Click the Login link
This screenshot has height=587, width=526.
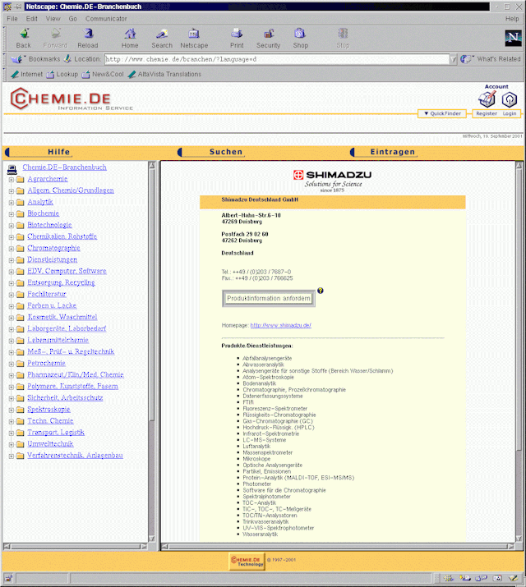510,113
